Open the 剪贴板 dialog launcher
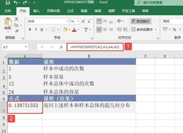The height and width of the screenshot is (133, 183). pos(23,38)
